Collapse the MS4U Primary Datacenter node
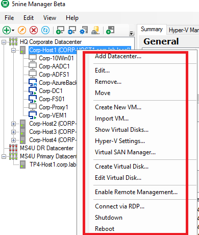The width and height of the screenshot is (199, 235). click(x=4, y=156)
